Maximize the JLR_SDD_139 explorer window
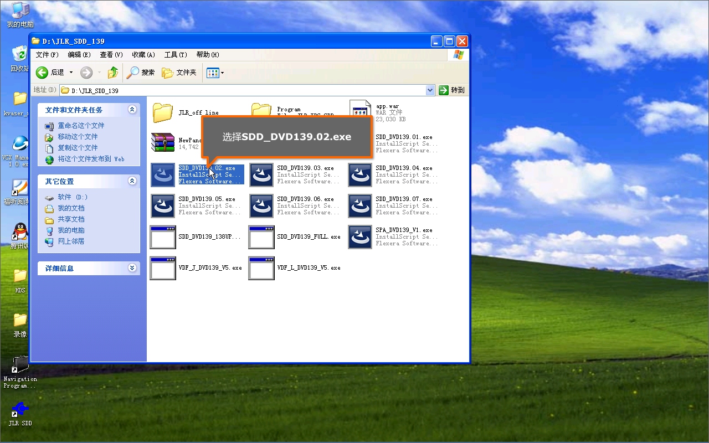 tap(450, 41)
